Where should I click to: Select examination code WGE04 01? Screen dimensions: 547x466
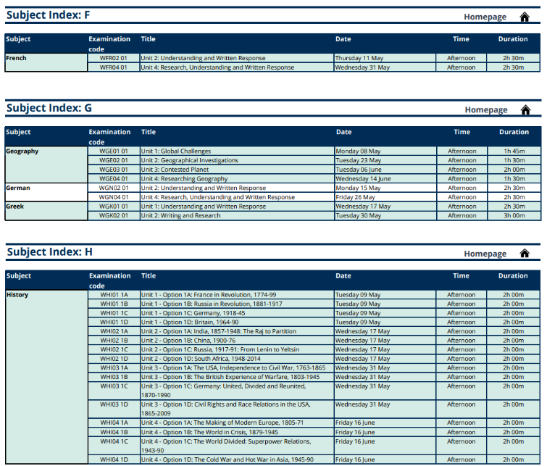pyautogui.click(x=114, y=179)
